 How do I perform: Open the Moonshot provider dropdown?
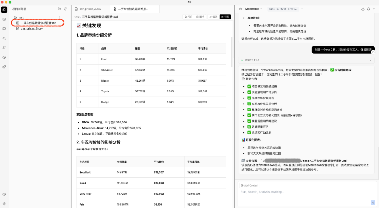click(254, 9)
